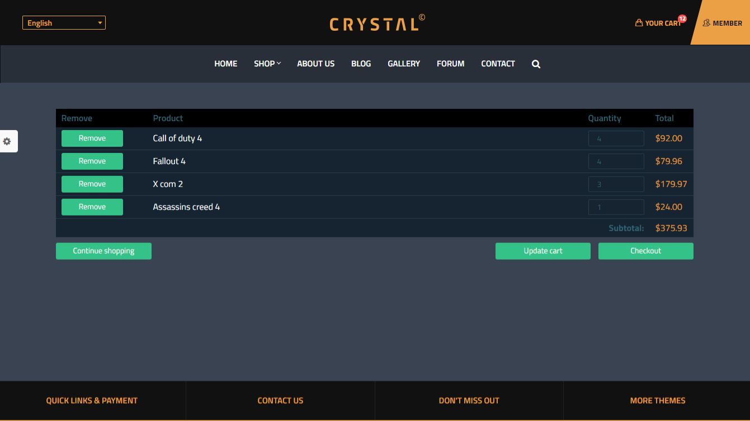Navigate to BLOG
The image size is (750, 421).
(361, 64)
